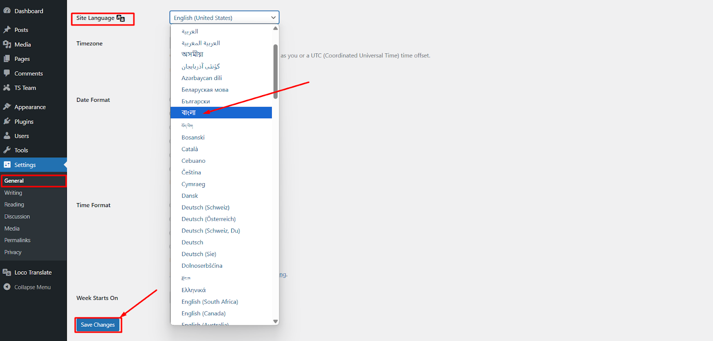Image resolution: width=713 pixels, height=341 pixels.
Task: Save Changes to general settings
Action: (98, 325)
